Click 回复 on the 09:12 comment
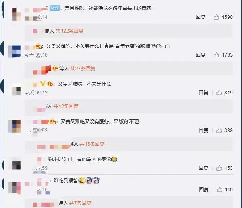Screen dimensions: 242x208 pyautogui.click(x=203, y=92)
